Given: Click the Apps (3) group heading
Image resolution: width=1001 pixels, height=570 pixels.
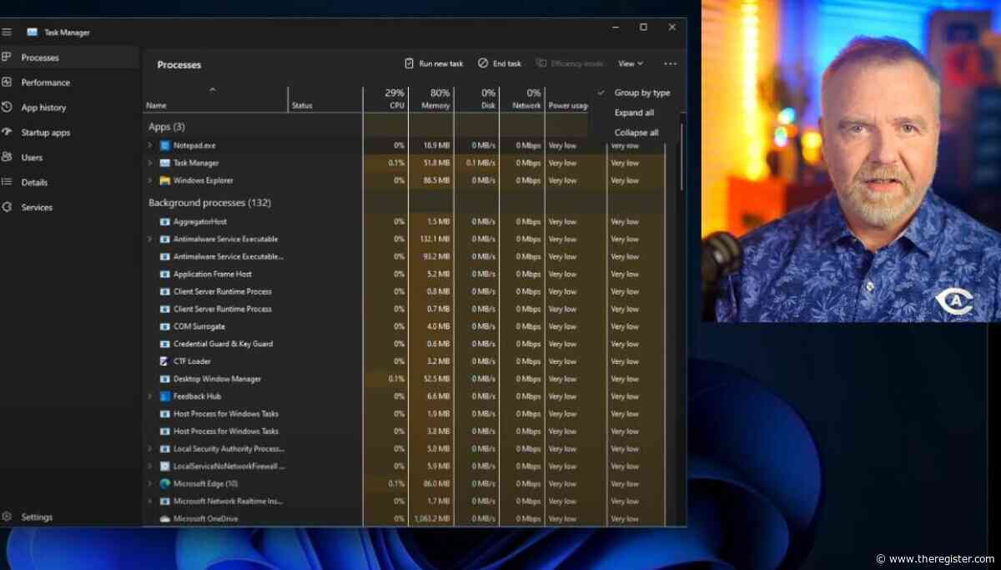Looking at the screenshot, I should (167, 127).
